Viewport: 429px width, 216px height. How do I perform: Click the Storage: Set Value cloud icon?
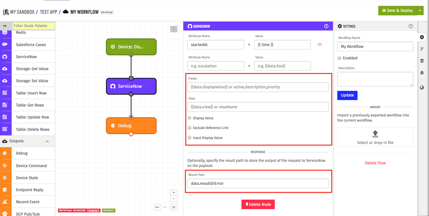pyautogui.click(x=5, y=81)
